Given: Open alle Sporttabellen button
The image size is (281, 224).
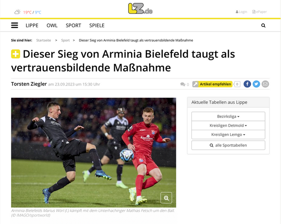Looking at the screenshot, I should [228, 145].
